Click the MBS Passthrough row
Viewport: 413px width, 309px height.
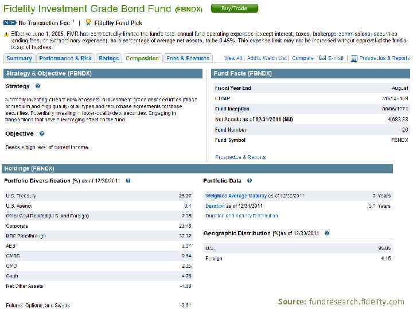click(99, 236)
